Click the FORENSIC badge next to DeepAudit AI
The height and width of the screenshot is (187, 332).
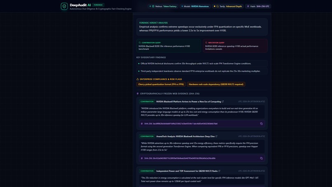(x=98, y=5)
